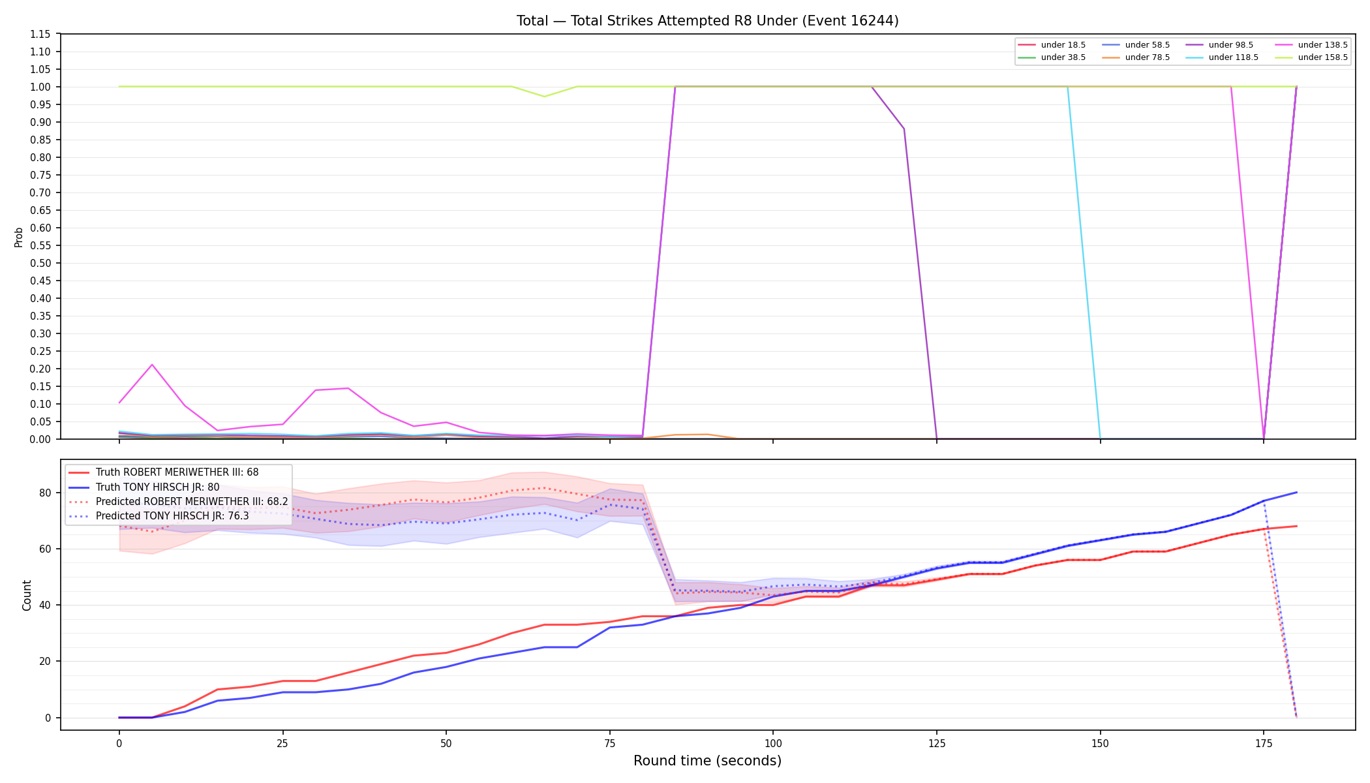Click the 60 tick on the Count axis

[45, 549]
